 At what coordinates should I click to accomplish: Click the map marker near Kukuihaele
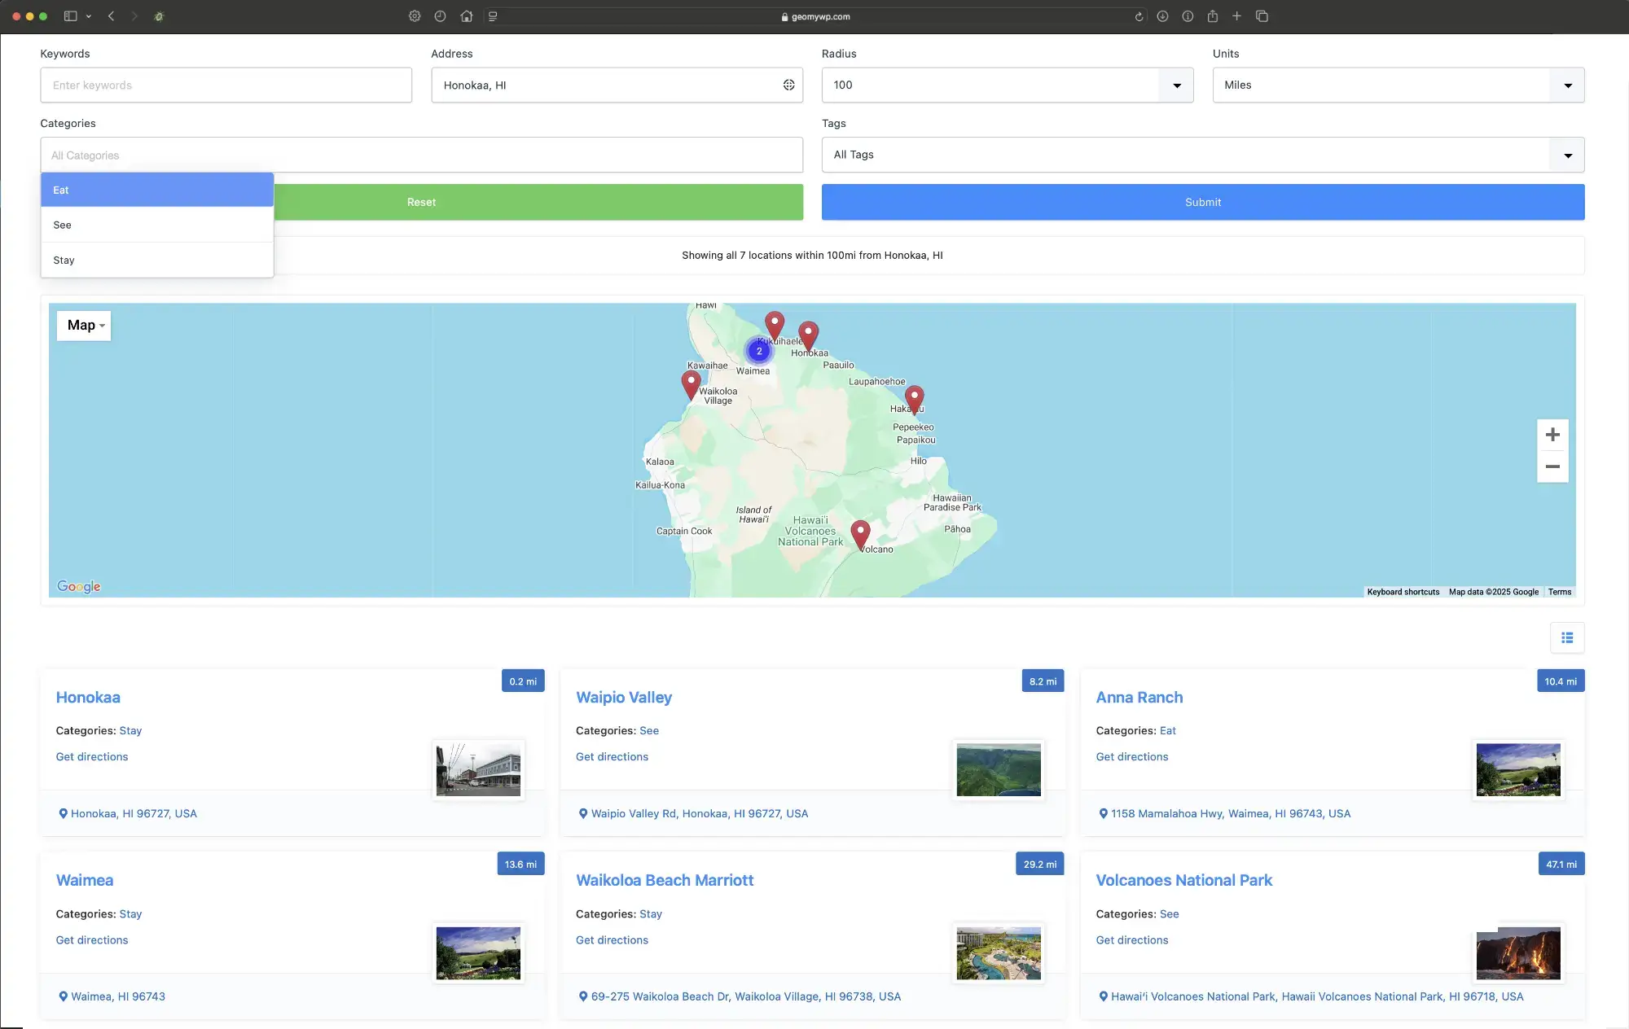(775, 325)
